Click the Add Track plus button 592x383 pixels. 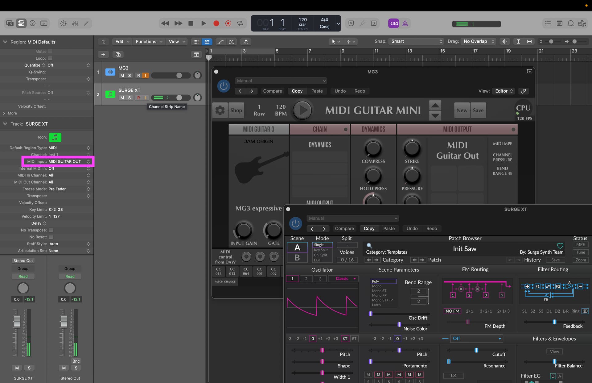pos(103,55)
